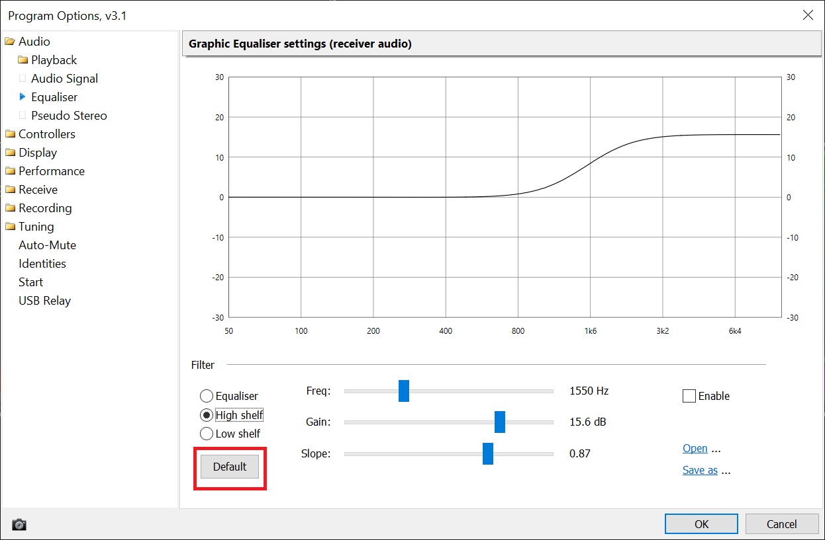
Task: Click the Display folder icon
Action: (x=10, y=153)
